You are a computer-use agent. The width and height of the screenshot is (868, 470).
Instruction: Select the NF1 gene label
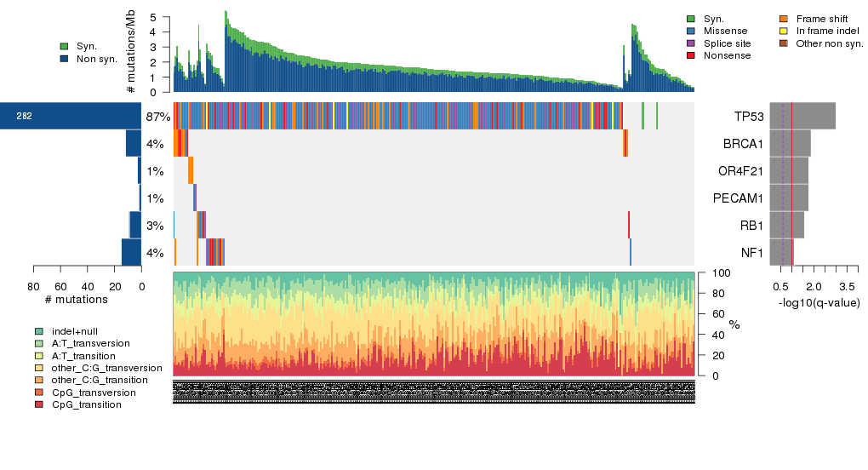[x=751, y=253]
